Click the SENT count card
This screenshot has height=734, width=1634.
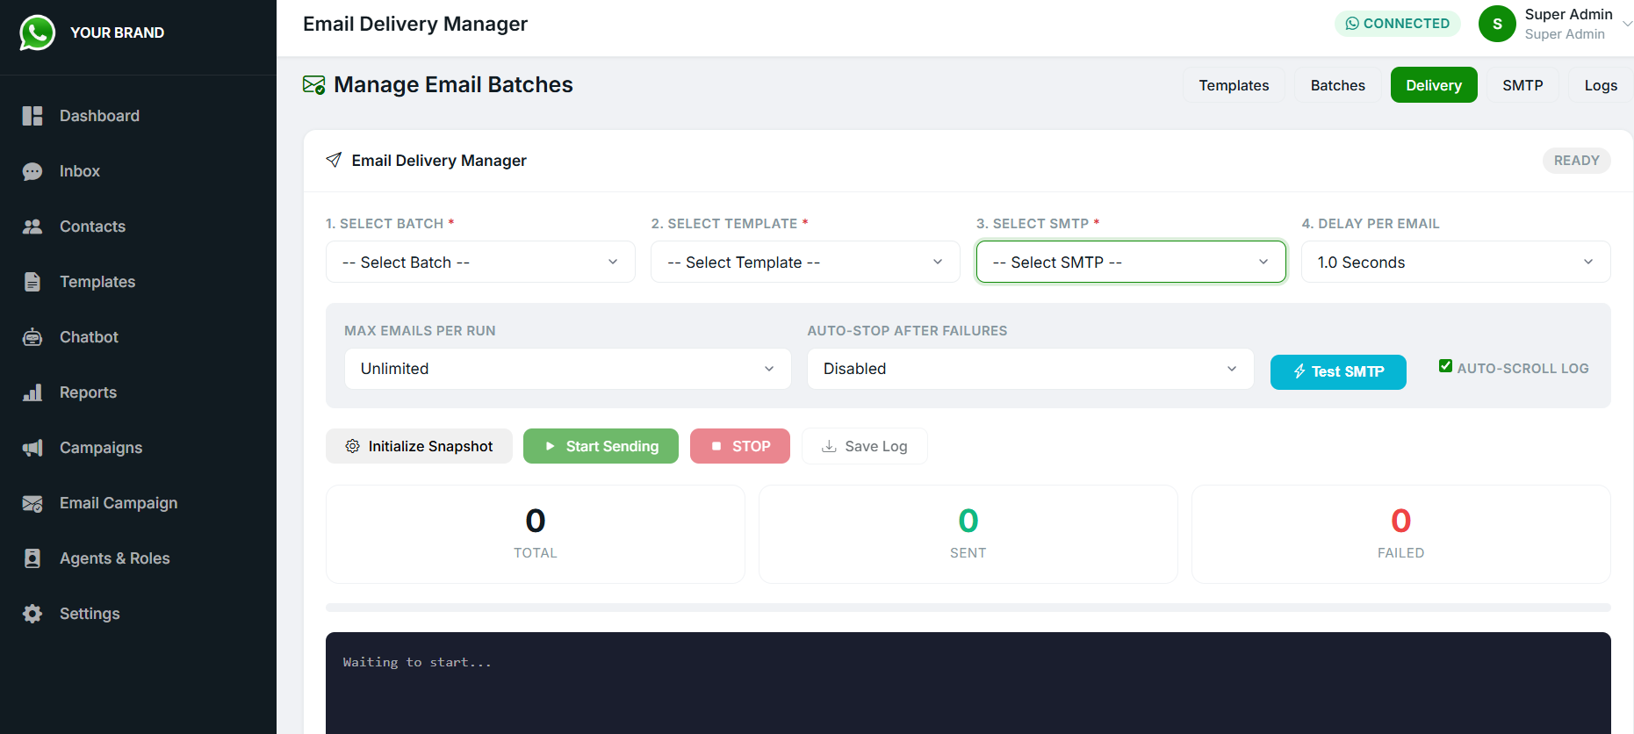(968, 534)
